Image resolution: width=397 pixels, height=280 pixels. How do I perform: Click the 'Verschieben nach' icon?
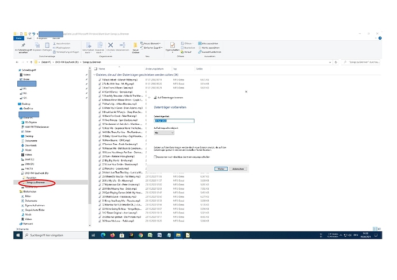click(x=89, y=45)
